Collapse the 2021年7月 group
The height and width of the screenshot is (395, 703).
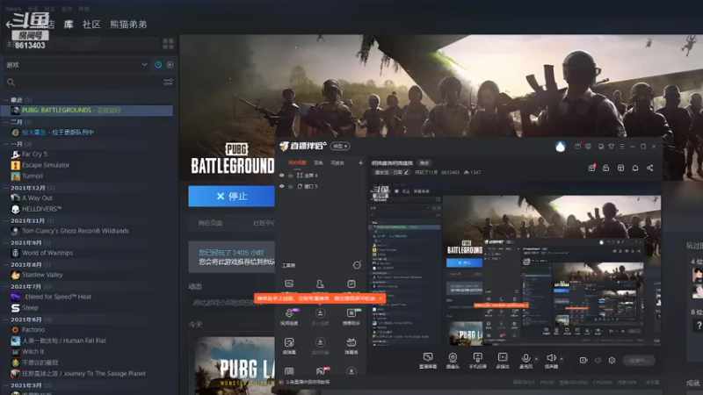pyautogui.click(x=6, y=286)
